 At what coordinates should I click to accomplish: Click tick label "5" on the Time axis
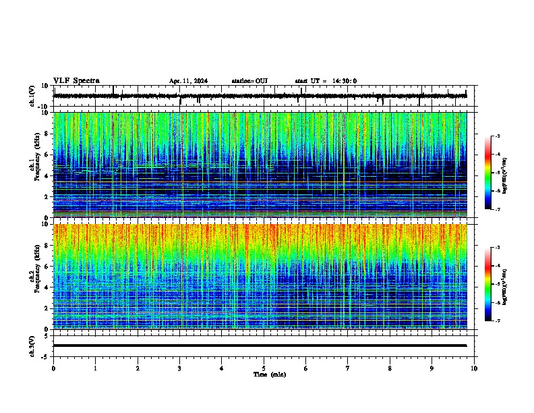[264, 368]
